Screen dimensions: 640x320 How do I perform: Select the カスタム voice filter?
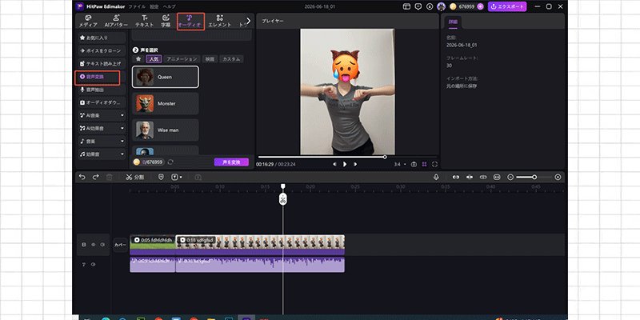point(231,58)
